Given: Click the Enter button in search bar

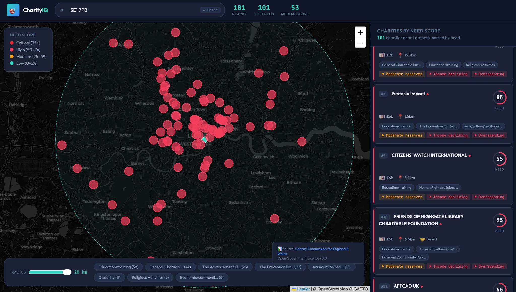Looking at the screenshot, I should coord(210,10).
